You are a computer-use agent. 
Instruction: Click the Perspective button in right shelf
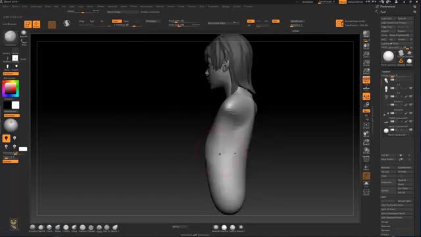tap(366, 80)
